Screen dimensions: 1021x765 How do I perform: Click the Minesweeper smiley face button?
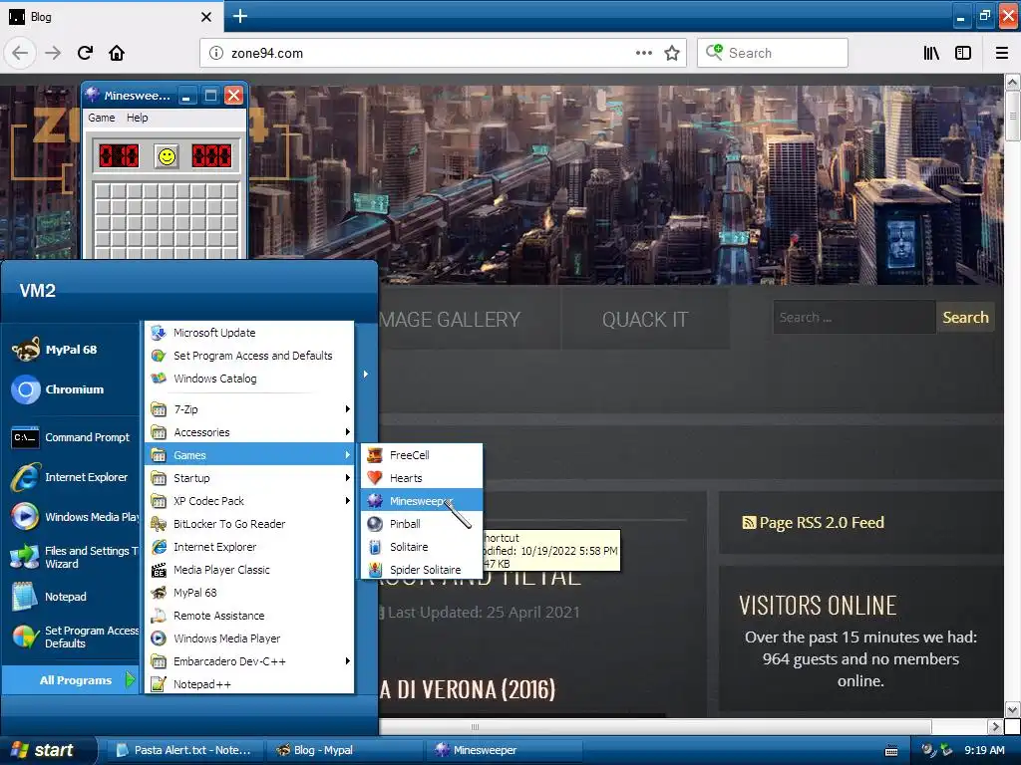tap(167, 156)
